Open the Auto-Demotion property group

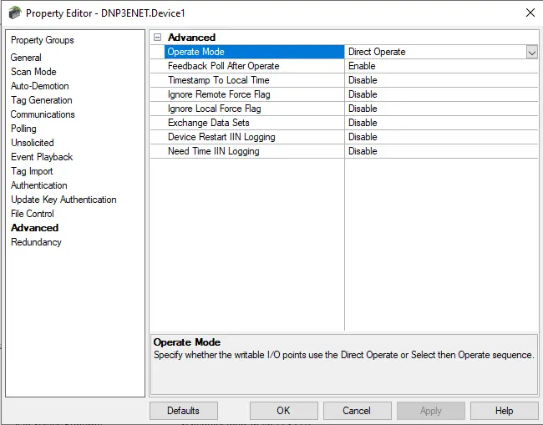(40, 86)
